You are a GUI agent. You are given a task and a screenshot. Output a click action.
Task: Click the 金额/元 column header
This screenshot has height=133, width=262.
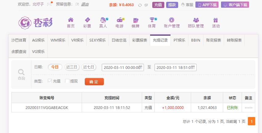tap(173, 98)
